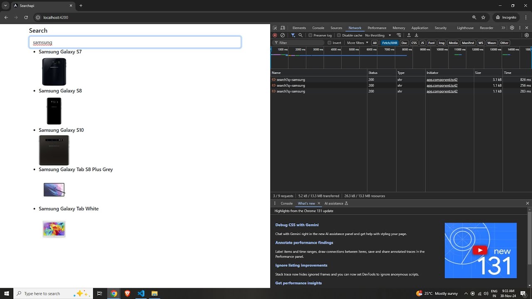The width and height of the screenshot is (532, 299).
Task: Import HAR file upload icon
Action: [x=409, y=35]
